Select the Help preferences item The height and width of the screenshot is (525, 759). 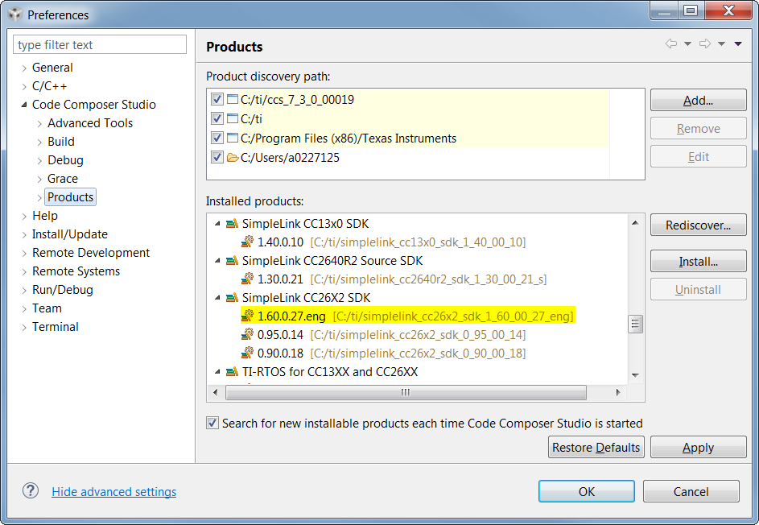tap(44, 216)
